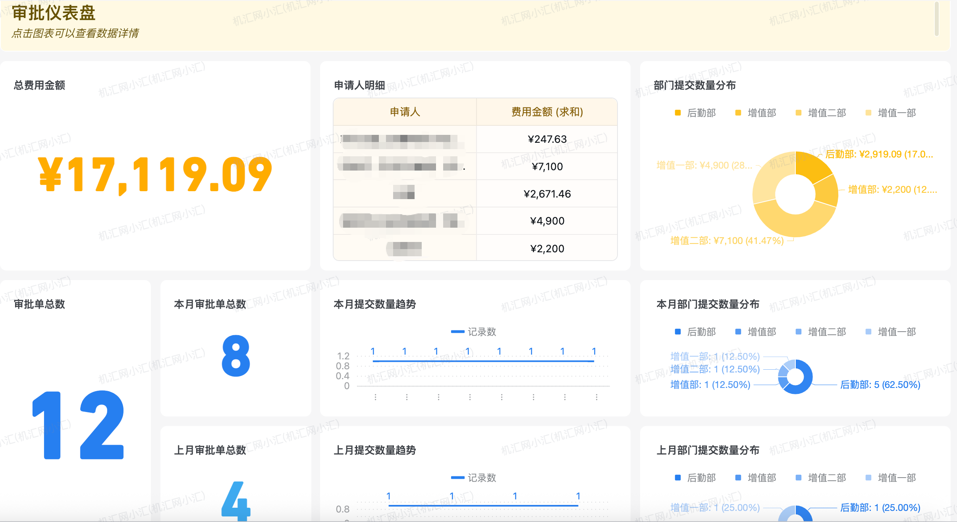Click the blue trend line in 本月提交数量趋势
Viewport: 957px width, 522px height.
point(483,361)
